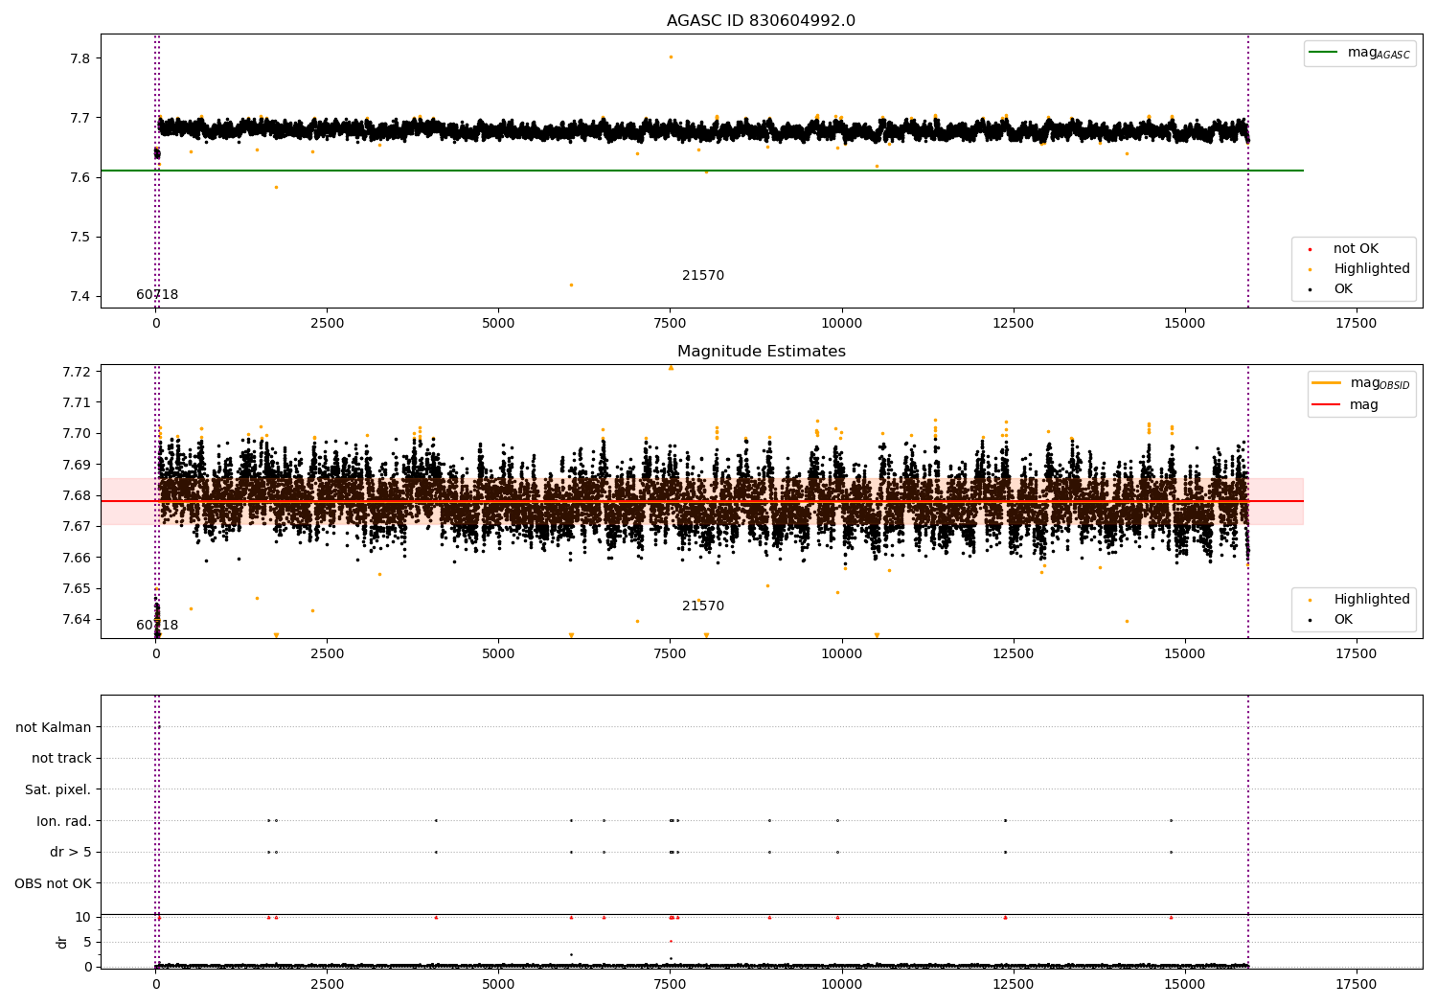1437x1006 pixels.
Task: Click 'OK' legend entry in top plot
Action: click(x=1343, y=289)
